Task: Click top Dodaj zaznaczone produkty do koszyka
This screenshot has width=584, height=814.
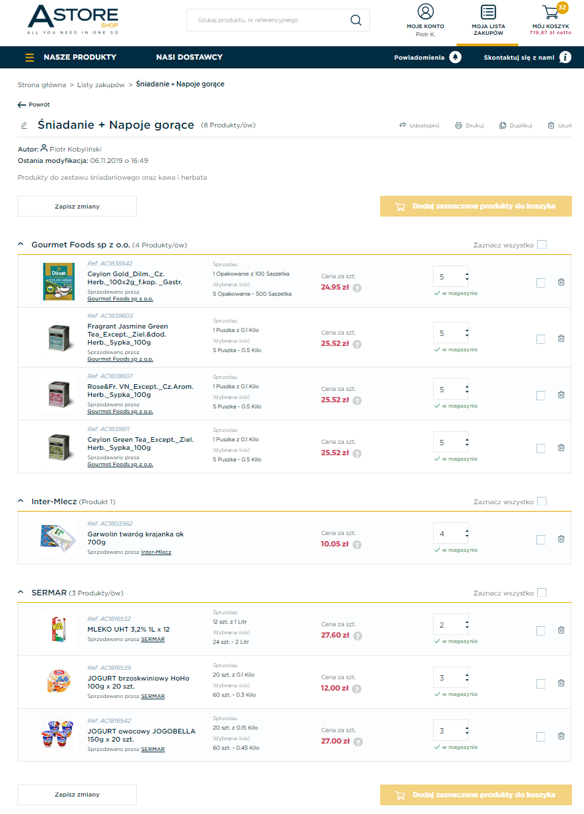Action: click(476, 207)
